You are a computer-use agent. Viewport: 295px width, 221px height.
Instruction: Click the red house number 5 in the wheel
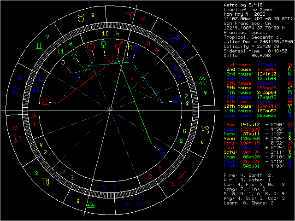pos(160,169)
